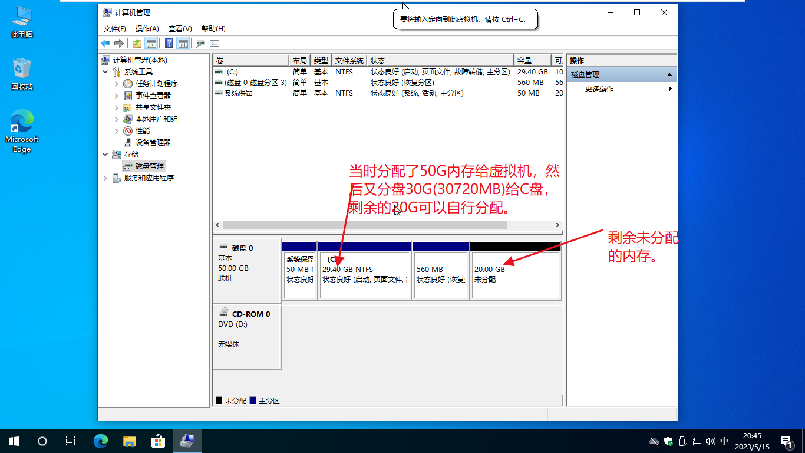Click the scrollbar left arrow in volume list

[217, 225]
